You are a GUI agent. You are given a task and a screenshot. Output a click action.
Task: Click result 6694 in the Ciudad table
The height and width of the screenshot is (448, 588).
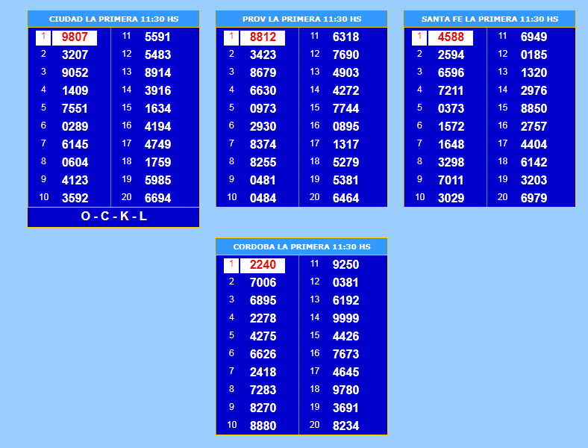(x=157, y=198)
